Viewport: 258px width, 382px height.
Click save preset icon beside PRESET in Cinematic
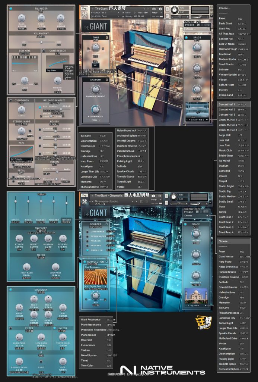pos(197,212)
